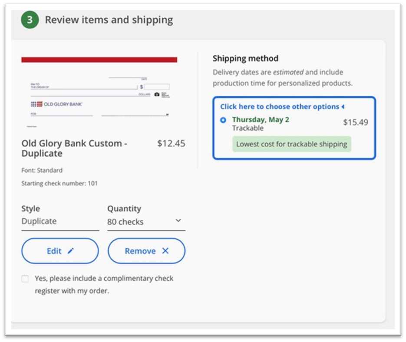Click the chevron next to 80 checks

pyautogui.click(x=178, y=220)
